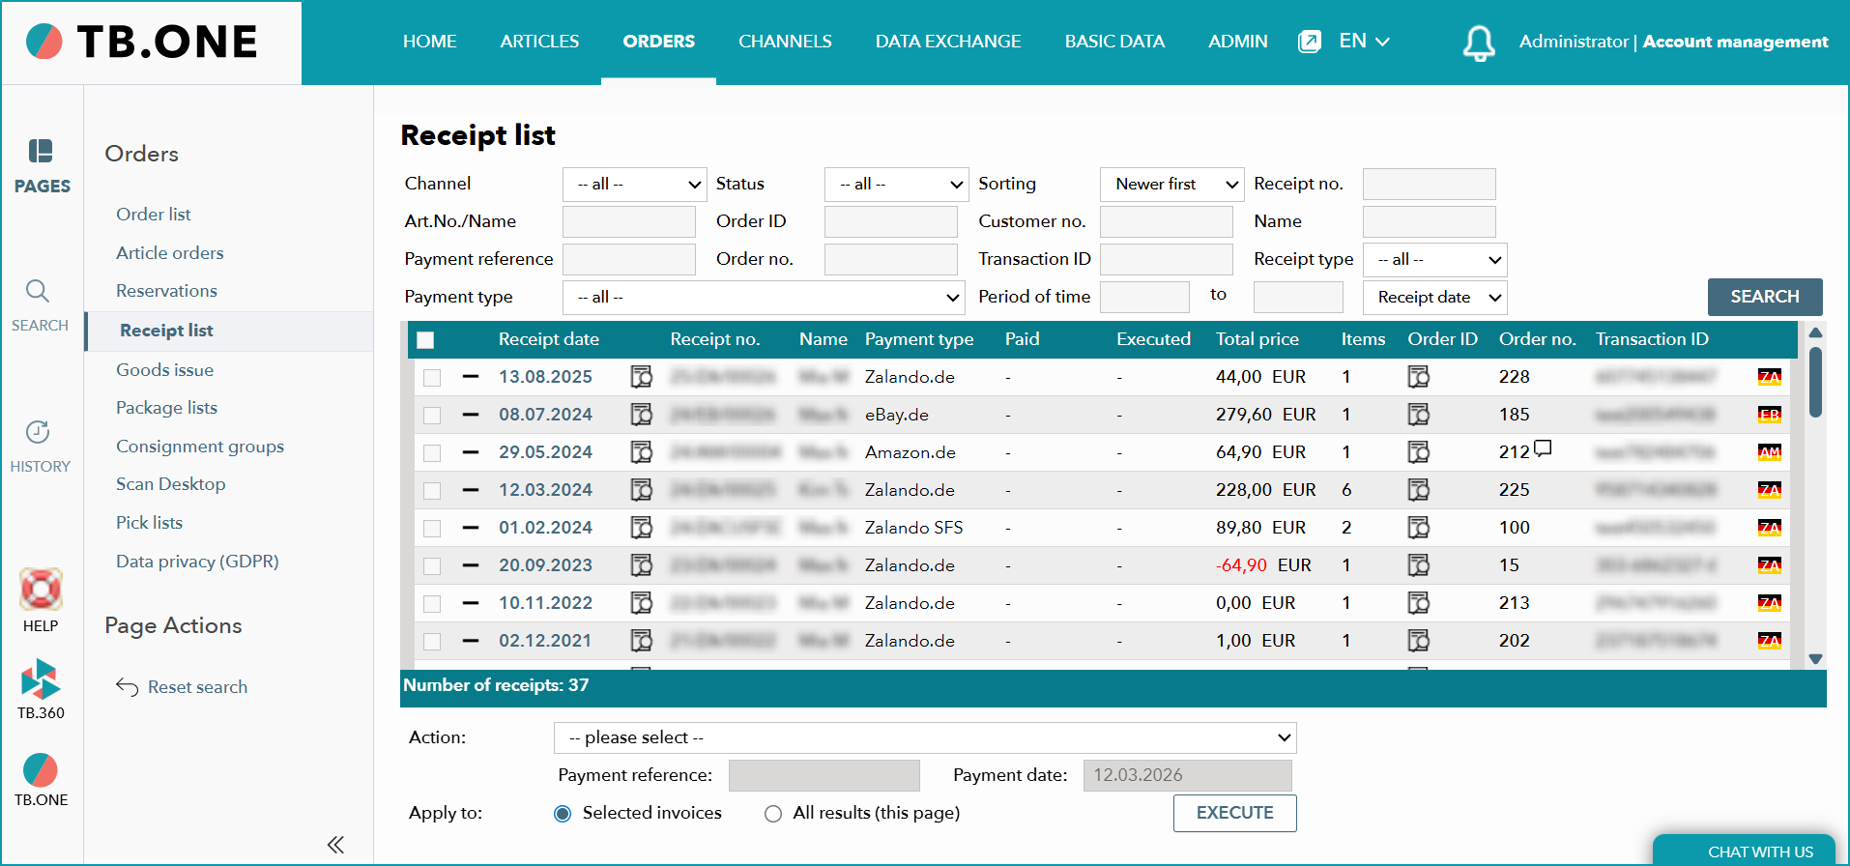
Task: Click the ZA channel flag for order 228
Action: tap(1769, 377)
